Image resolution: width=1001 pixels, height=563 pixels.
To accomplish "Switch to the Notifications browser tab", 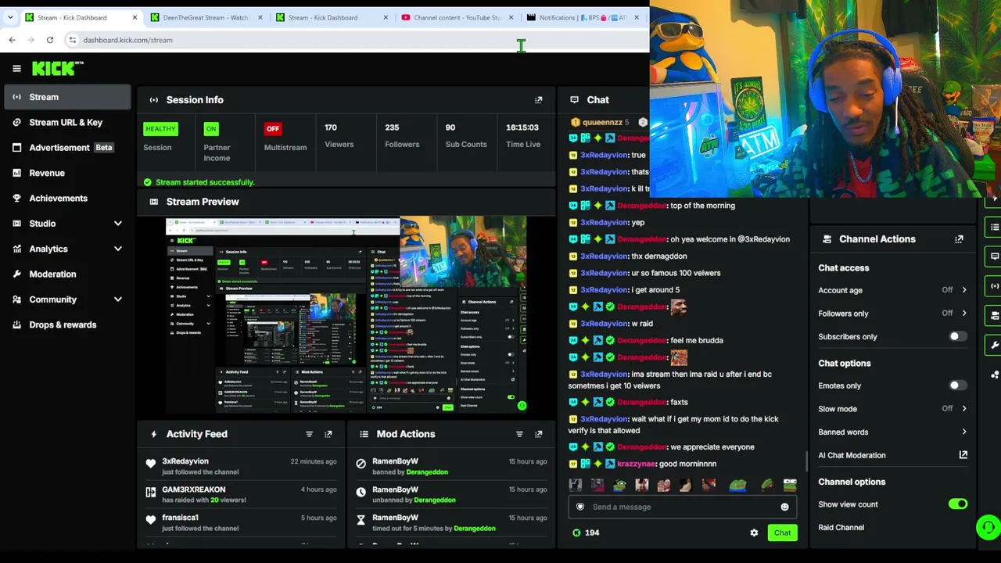I will click(584, 17).
